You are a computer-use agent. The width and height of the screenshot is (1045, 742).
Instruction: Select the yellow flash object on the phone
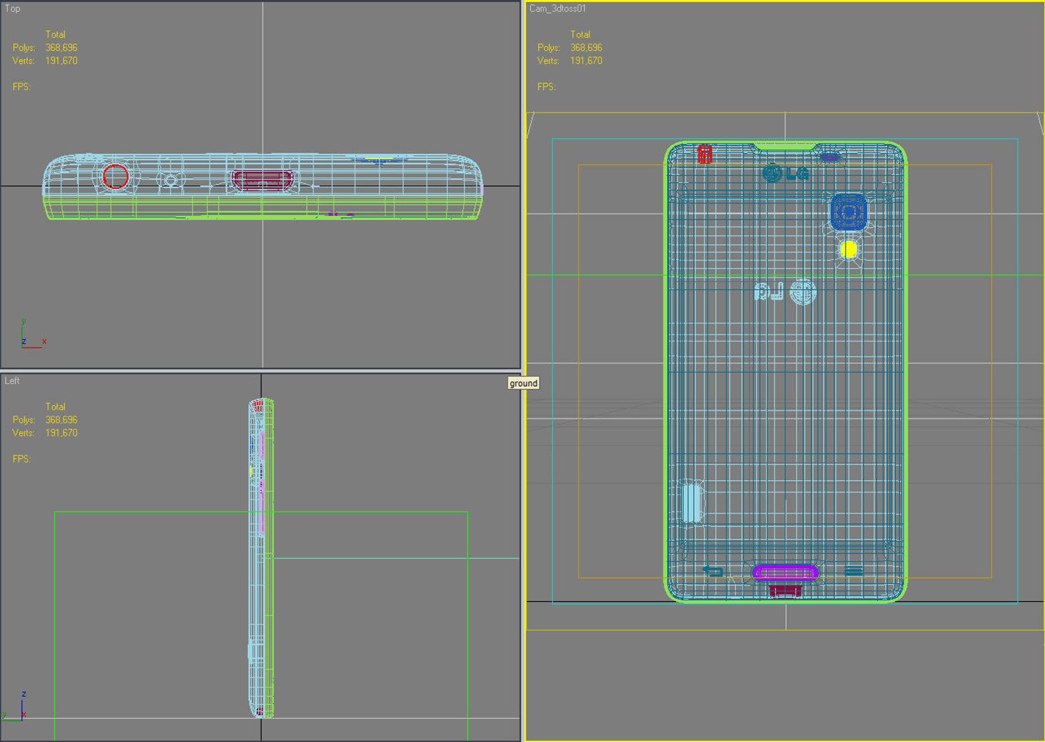[849, 249]
